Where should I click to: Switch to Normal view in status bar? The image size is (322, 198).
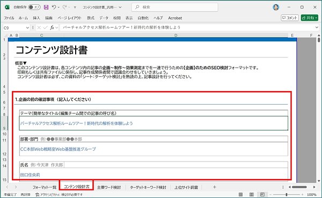(240, 194)
